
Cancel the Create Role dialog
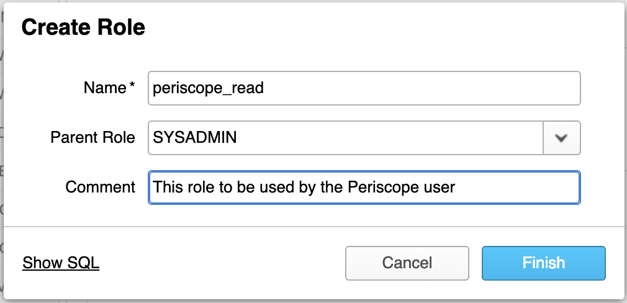pos(407,263)
